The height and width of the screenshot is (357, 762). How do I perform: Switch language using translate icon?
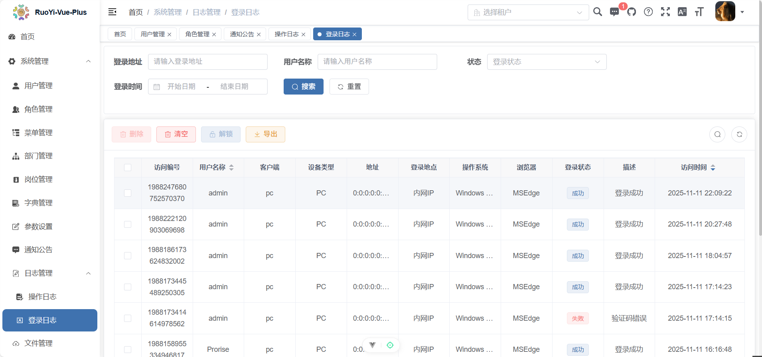pyautogui.click(x=682, y=12)
